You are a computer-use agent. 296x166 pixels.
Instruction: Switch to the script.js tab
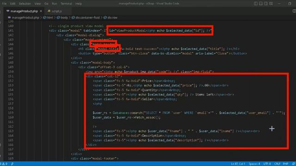click(56, 11)
